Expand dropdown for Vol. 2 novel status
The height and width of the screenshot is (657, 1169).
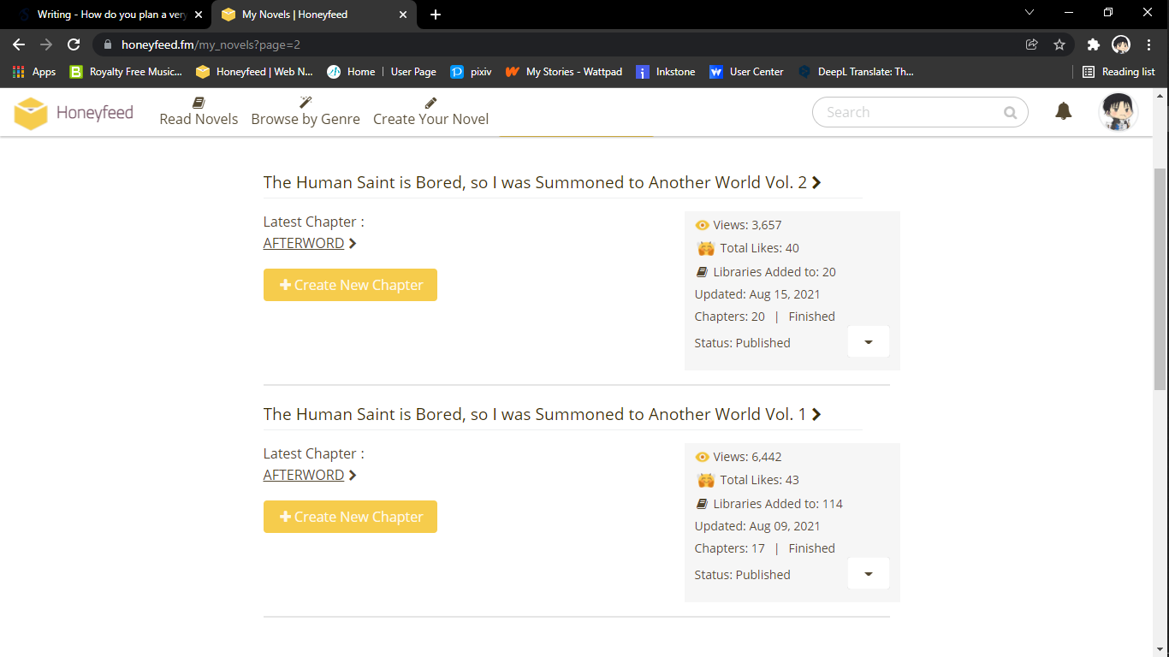[868, 342]
